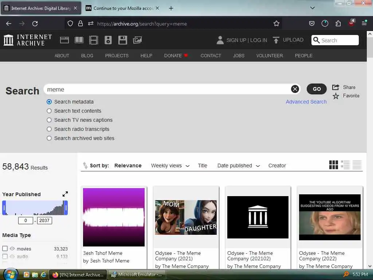Toggle the sort direction arrows icon
This screenshot has width=373, height=280.
pos(85,165)
